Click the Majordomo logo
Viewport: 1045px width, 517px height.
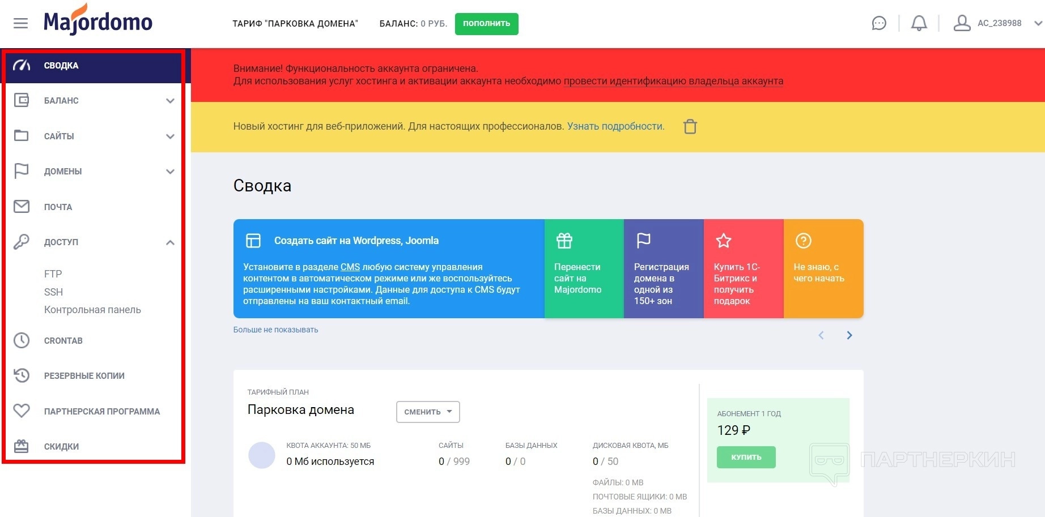(98, 20)
